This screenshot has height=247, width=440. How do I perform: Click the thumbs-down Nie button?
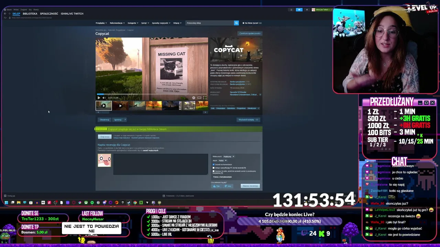tap(228, 186)
